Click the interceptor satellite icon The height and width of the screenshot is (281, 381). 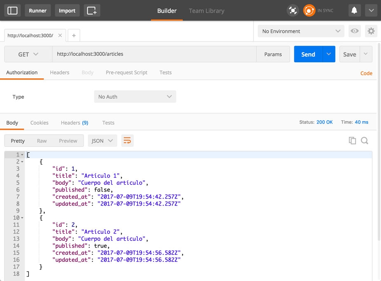293,11
